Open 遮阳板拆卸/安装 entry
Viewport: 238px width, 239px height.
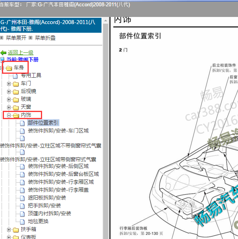pos(47,198)
